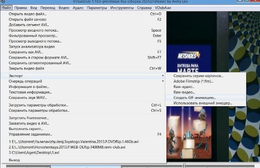Open the Видео menu in menu bar

coord(64,8)
